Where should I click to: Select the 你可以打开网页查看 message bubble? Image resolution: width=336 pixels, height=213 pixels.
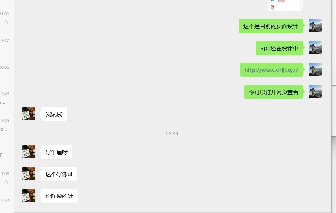pyautogui.click(x=274, y=92)
